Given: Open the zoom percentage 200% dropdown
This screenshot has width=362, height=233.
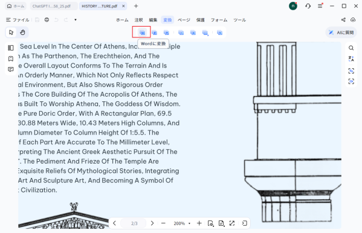Looking at the screenshot, I should click(x=182, y=223).
